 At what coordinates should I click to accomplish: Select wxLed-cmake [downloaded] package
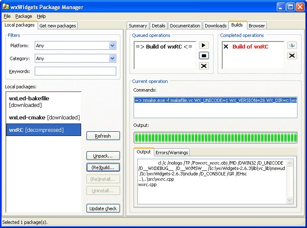pos(43,117)
